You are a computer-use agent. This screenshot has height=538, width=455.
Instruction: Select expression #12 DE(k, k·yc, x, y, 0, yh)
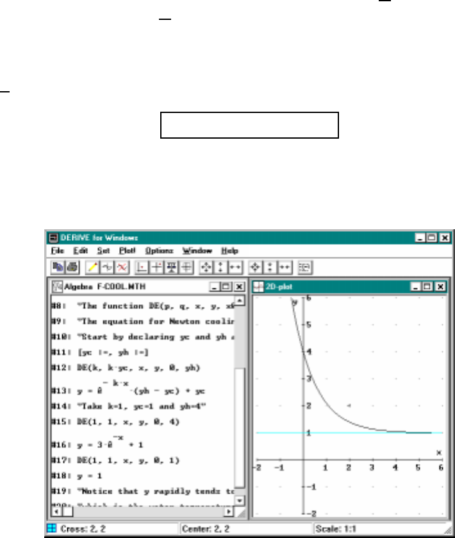point(126,368)
